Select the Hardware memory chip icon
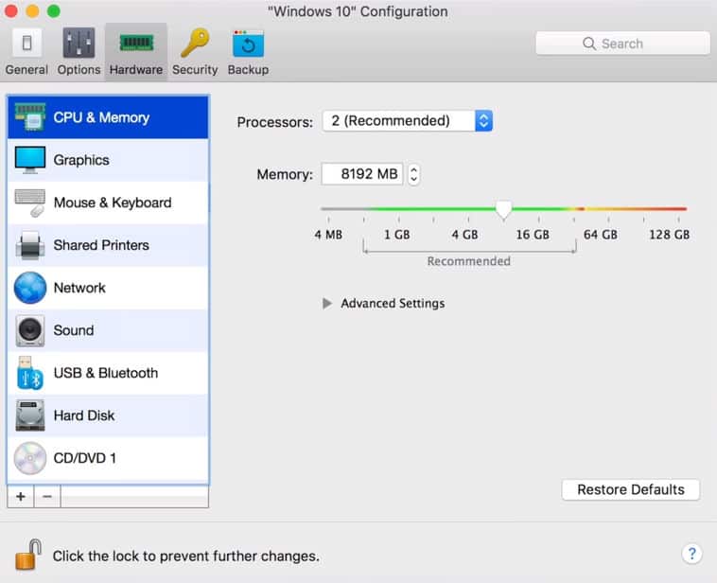 click(x=136, y=43)
